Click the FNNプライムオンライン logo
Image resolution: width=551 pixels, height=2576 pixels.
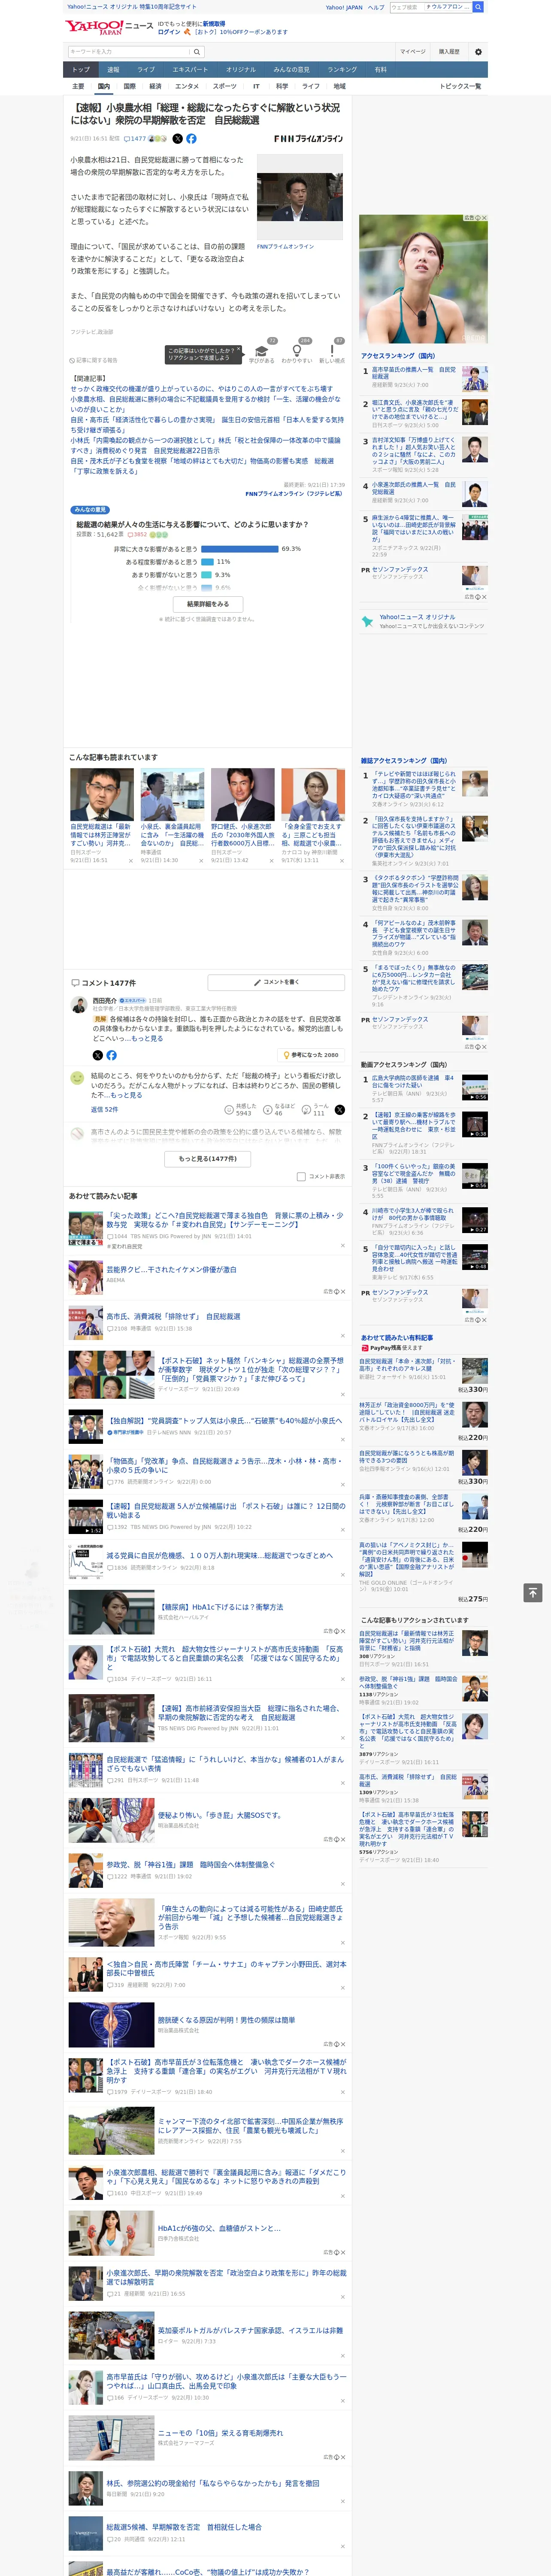click(x=308, y=139)
